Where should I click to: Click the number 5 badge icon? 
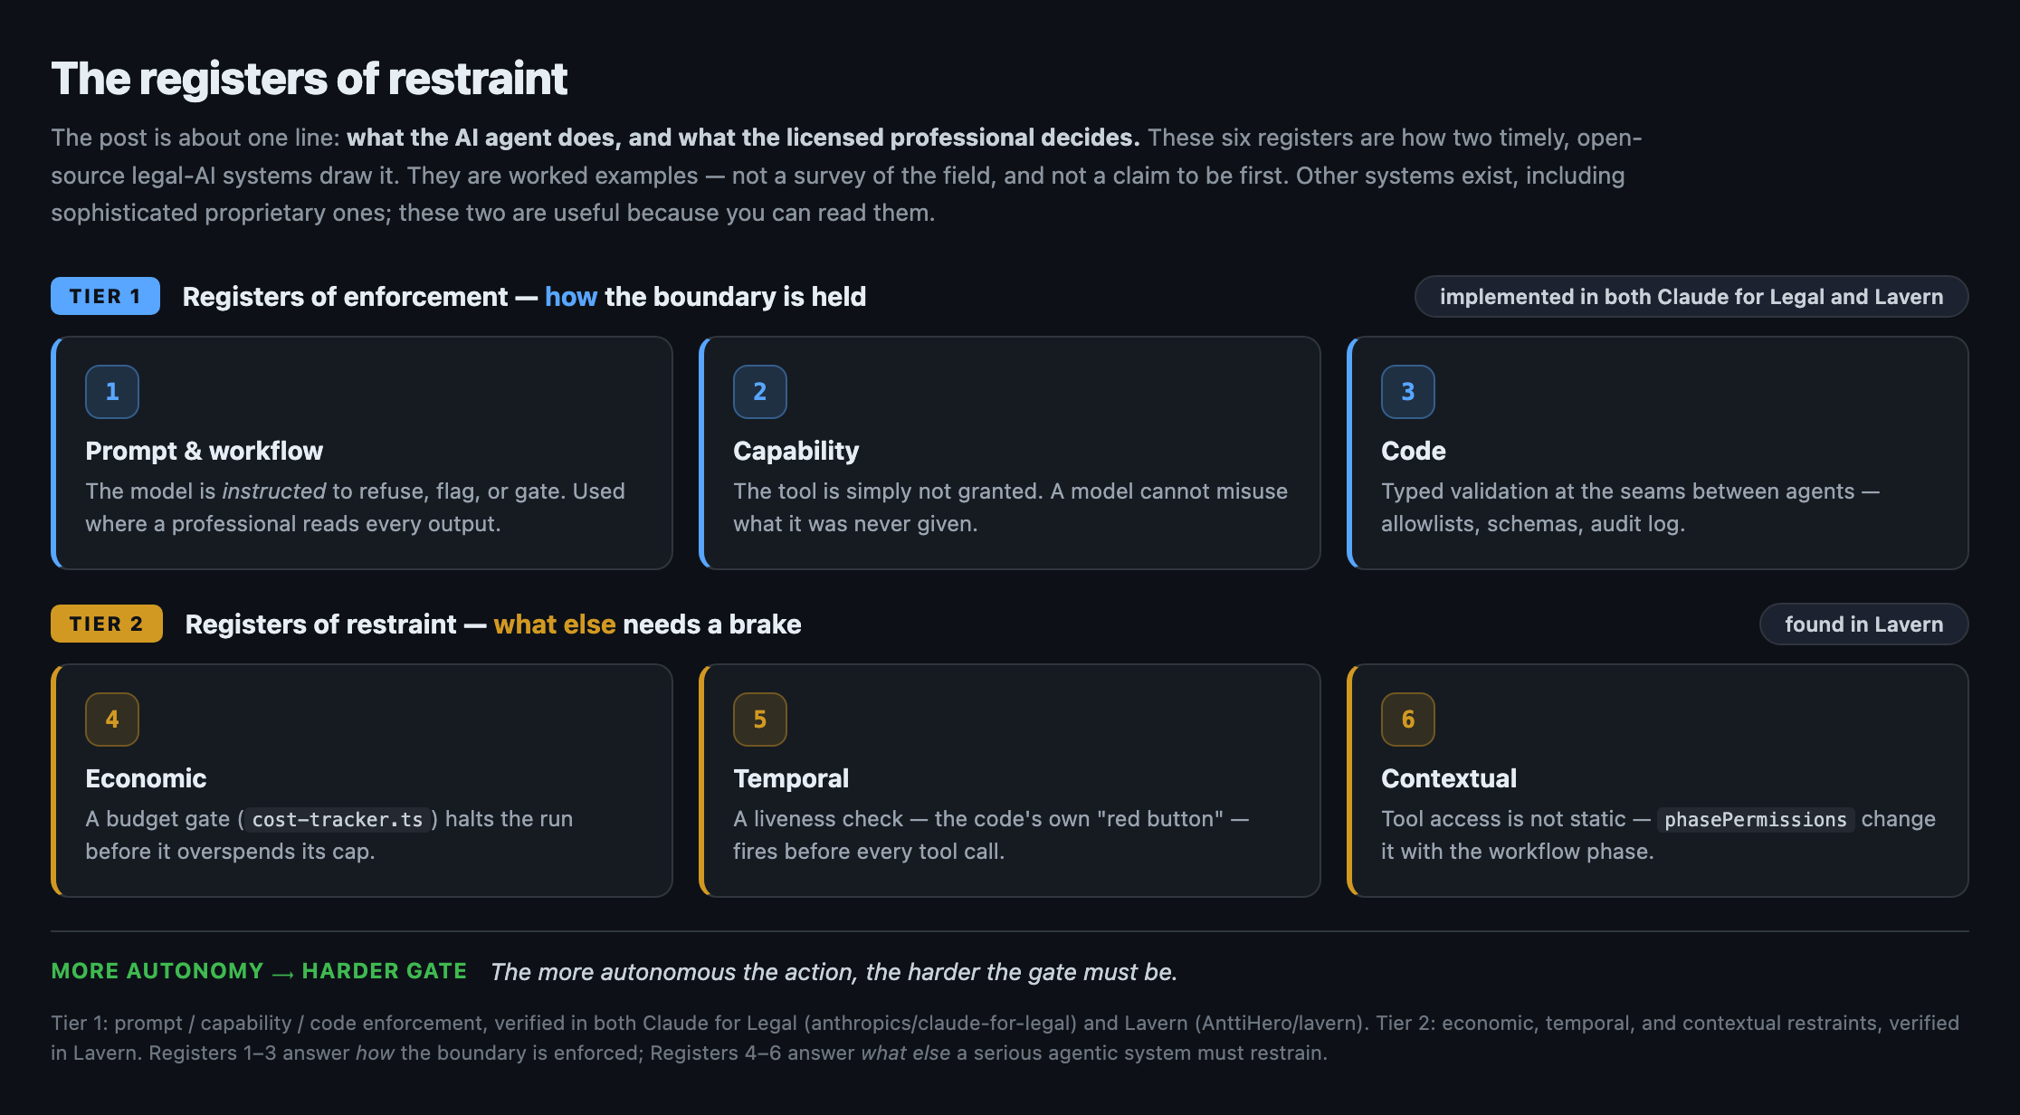pos(760,720)
